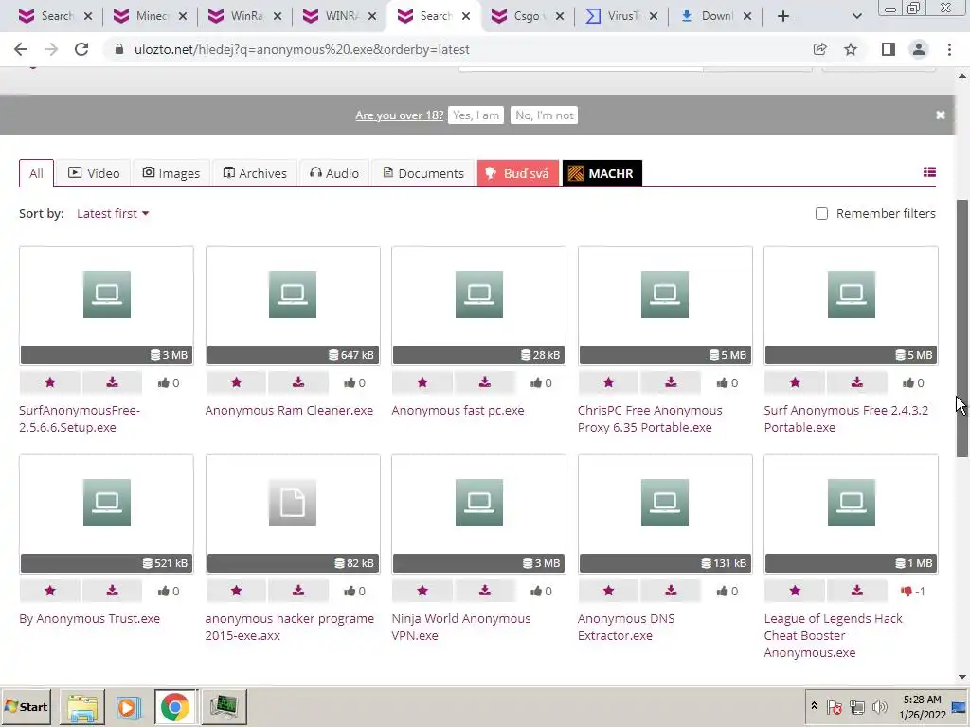This screenshot has width=970, height=727.
Task: Confirm age with Yes, I am button
Action: click(476, 115)
